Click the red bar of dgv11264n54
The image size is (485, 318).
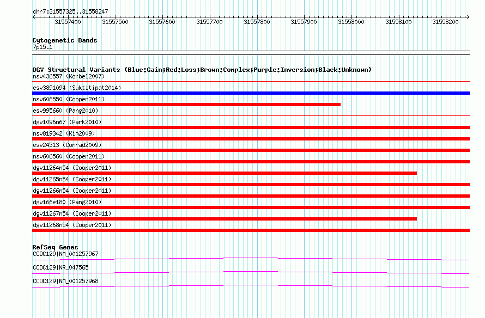coord(225,173)
